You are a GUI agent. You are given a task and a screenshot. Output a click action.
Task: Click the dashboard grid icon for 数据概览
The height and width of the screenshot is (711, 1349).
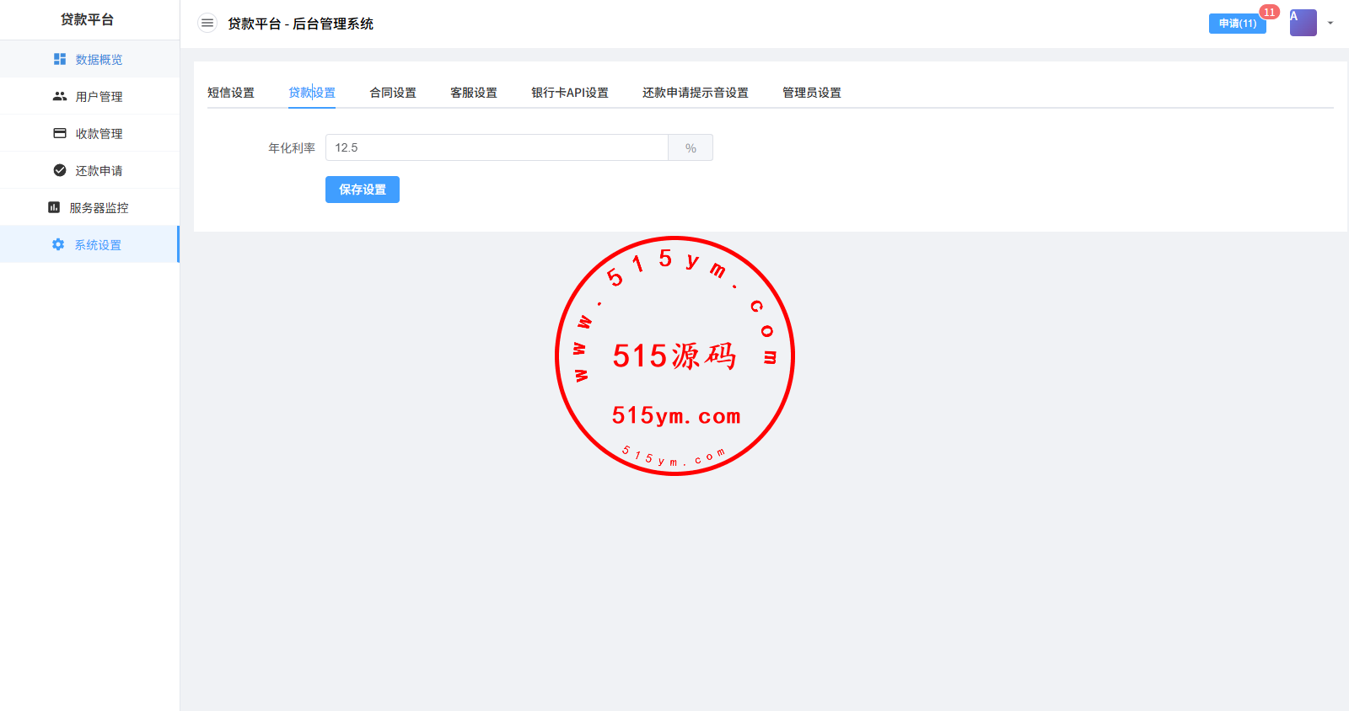tap(60, 59)
